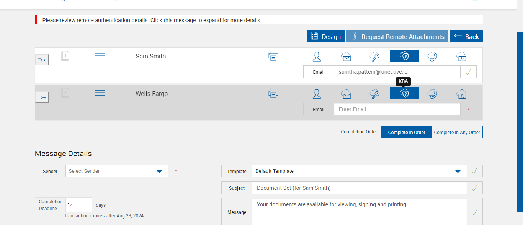Open the Select Sender dropdown
Image resolution: width=523 pixels, height=225 pixels.
click(117, 171)
